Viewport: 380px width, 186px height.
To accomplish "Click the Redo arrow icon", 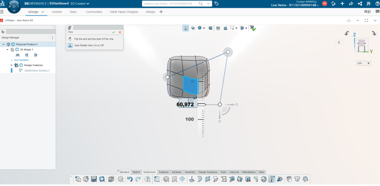I will [x=138, y=179].
